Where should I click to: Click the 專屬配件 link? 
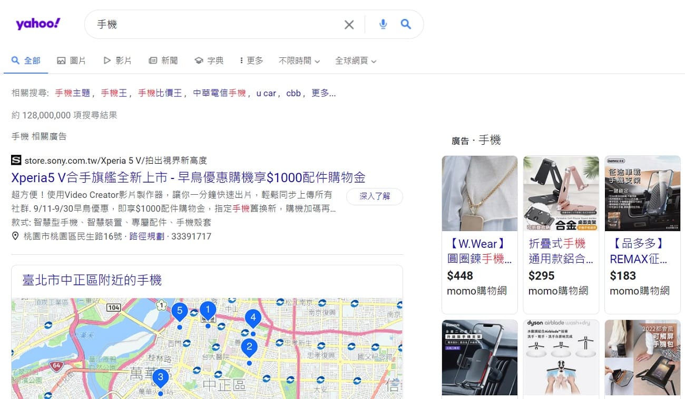pos(149,222)
